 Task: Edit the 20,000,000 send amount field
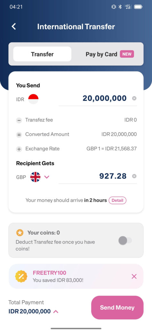pos(98,98)
